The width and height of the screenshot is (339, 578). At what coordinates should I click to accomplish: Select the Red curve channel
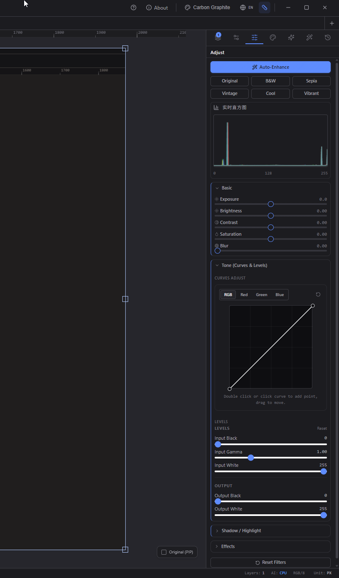244,295
